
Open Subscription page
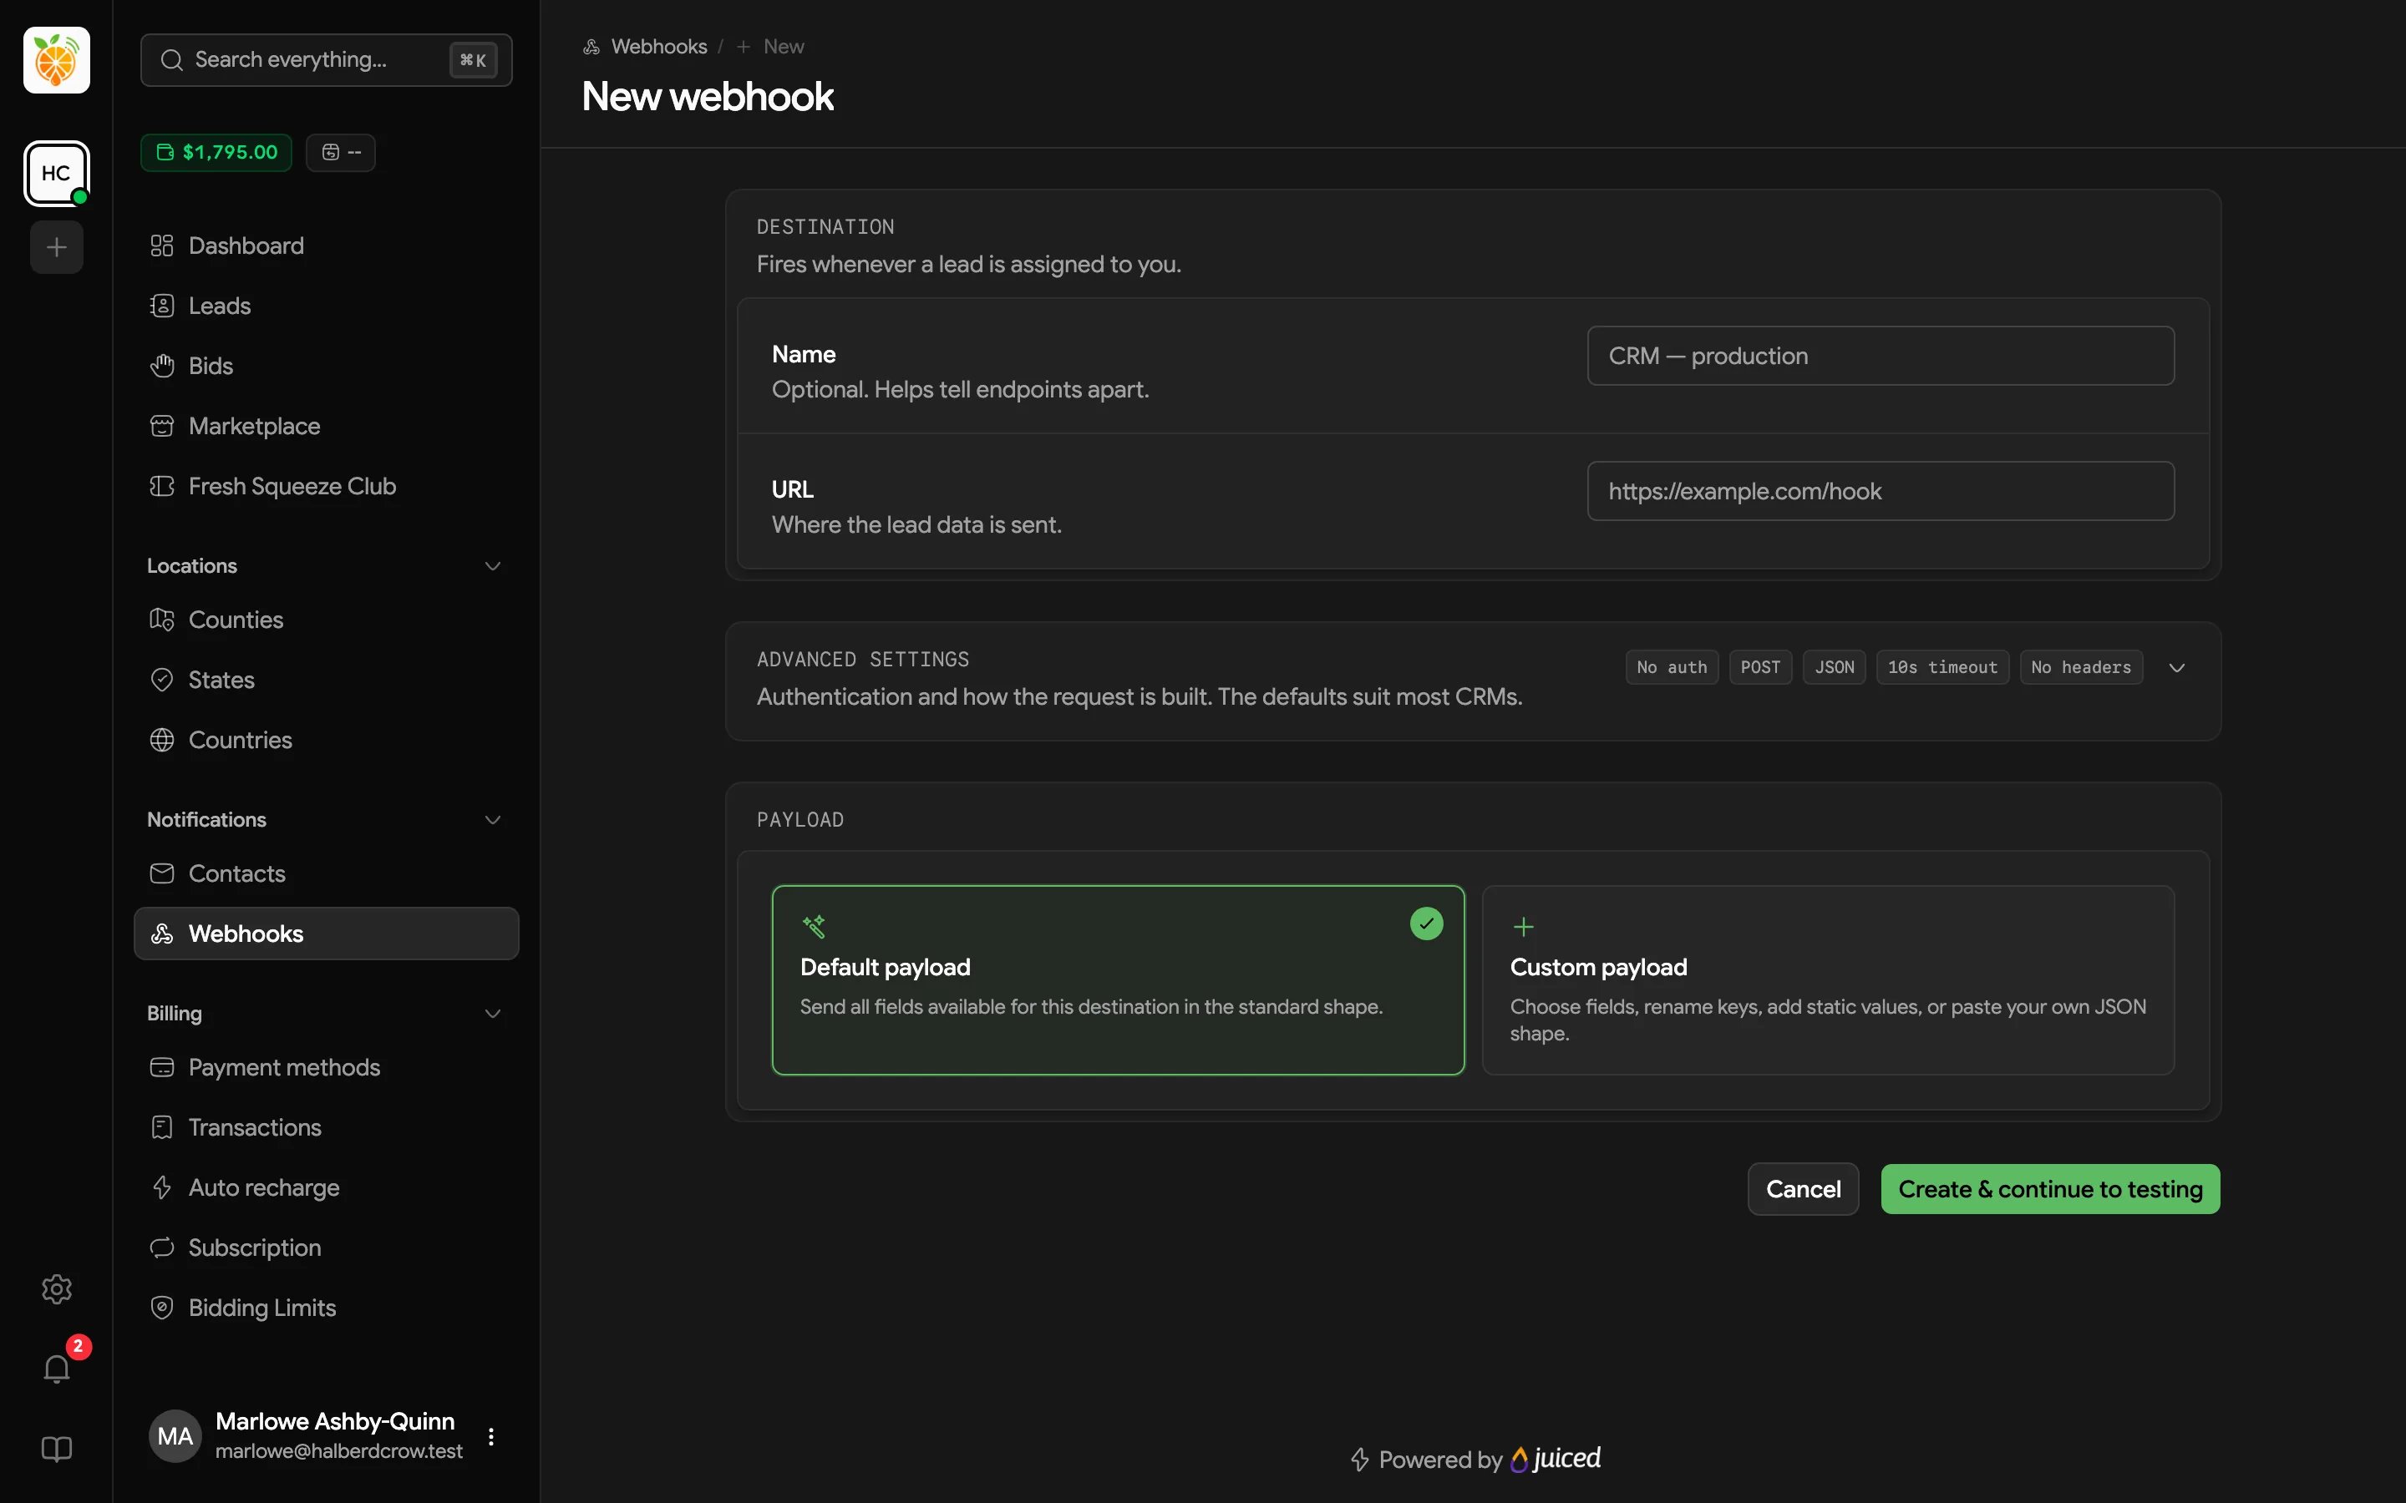click(326, 1247)
